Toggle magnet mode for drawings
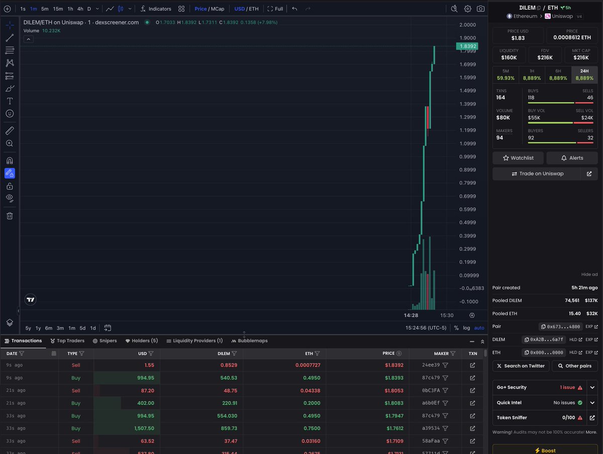The height and width of the screenshot is (454, 603). [x=10, y=160]
